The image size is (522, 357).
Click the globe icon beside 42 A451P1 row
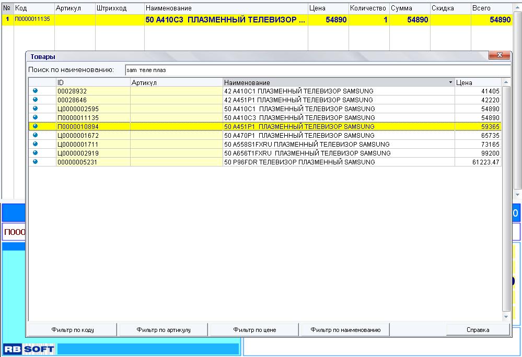[35, 100]
